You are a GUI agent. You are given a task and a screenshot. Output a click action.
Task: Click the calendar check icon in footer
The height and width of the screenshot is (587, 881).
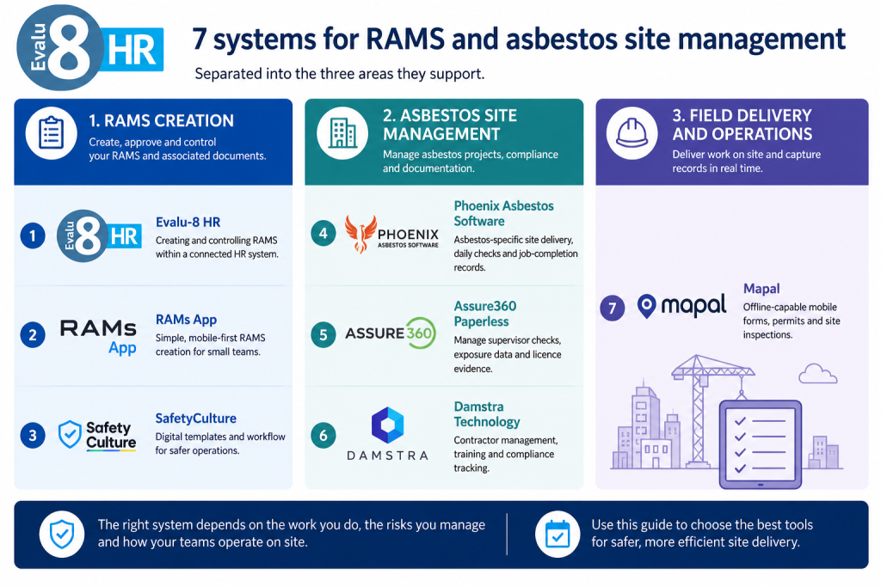558,535
